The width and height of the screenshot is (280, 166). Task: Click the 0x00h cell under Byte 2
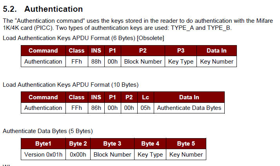(78, 154)
